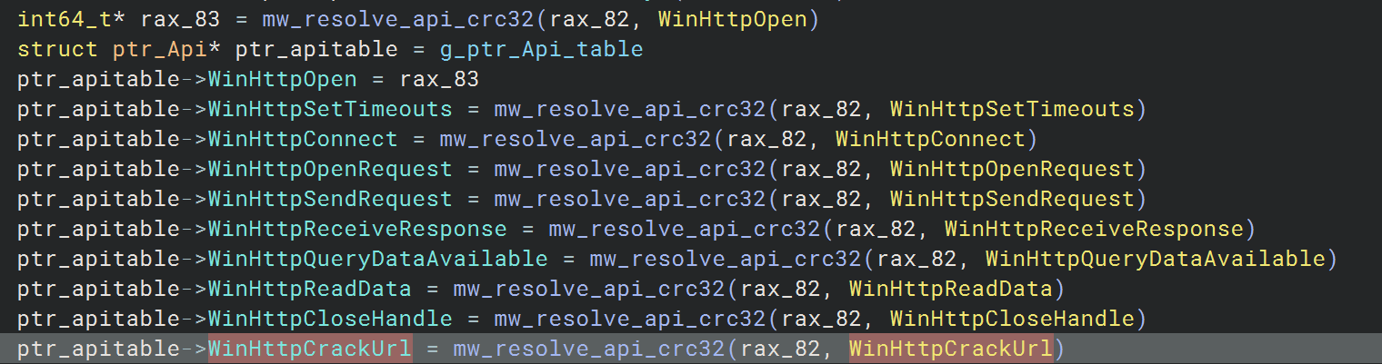The image size is (1382, 364).
Task: Click the highlighted WinHttpCrackUrl field on the last line
Action: [x=310, y=348]
